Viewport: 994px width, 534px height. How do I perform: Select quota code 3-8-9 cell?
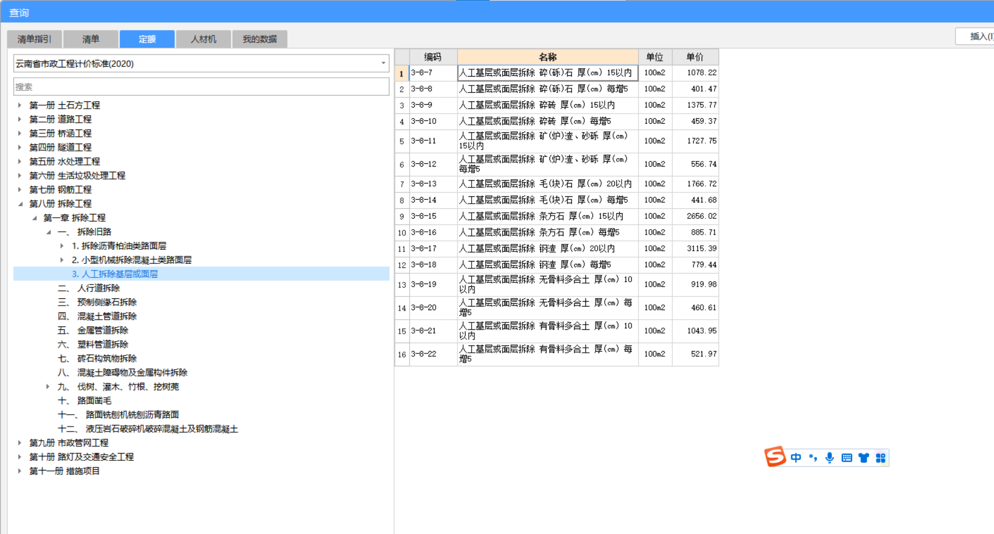coord(433,105)
